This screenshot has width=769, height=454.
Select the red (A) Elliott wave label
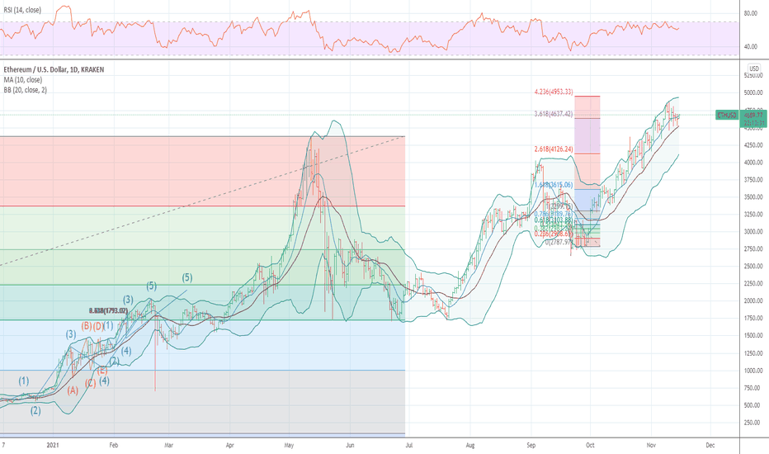tap(73, 390)
